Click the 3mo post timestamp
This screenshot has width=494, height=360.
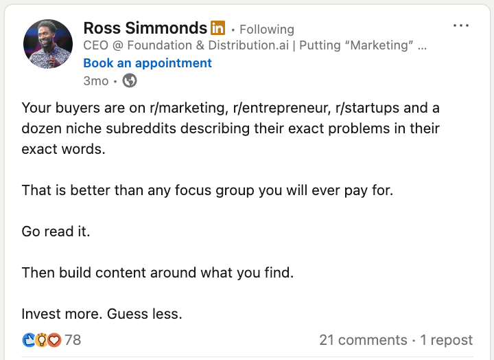click(x=96, y=81)
